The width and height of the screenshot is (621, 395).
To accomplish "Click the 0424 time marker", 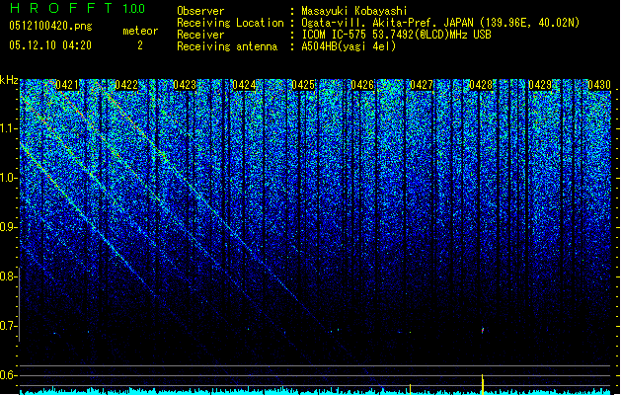I will click(244, 85).
